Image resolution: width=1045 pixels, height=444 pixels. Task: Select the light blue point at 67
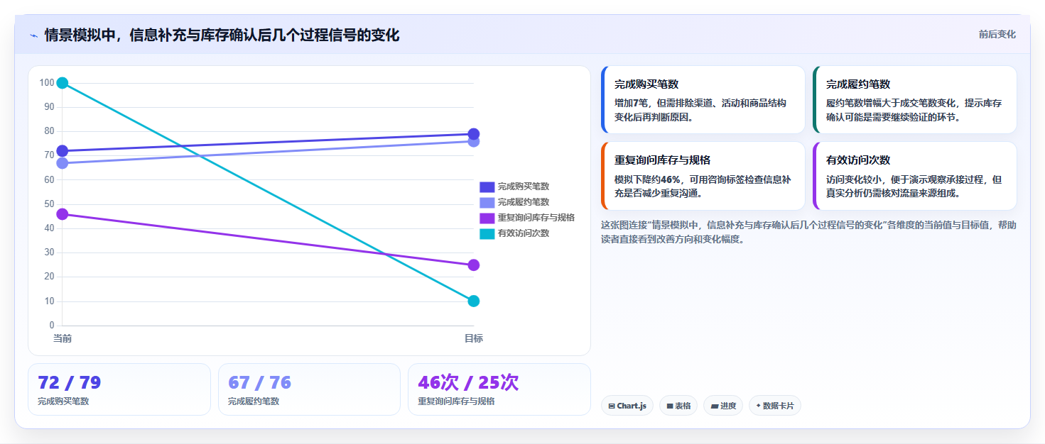pos(63,163)
